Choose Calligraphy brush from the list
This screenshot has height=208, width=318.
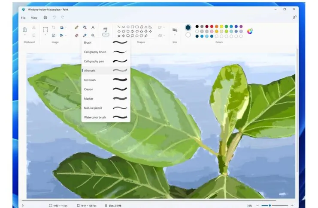pos(106,52)
